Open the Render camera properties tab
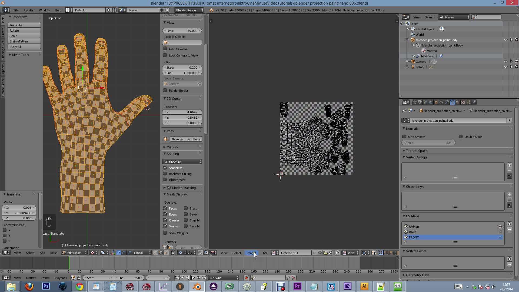This screenshot has width=519, height=292. [x=414, y=102]
